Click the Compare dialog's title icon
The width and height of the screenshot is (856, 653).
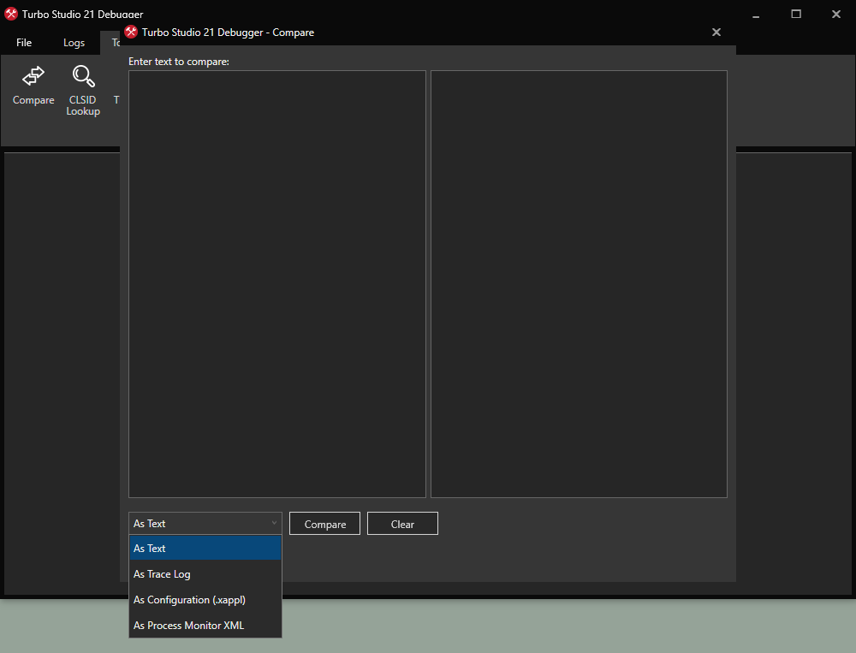pyautogui.click(x=131, y=33)
